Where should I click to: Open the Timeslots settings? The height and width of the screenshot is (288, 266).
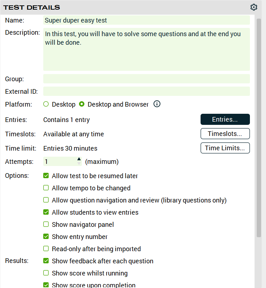pyautogui.click(x=225, y=134)
